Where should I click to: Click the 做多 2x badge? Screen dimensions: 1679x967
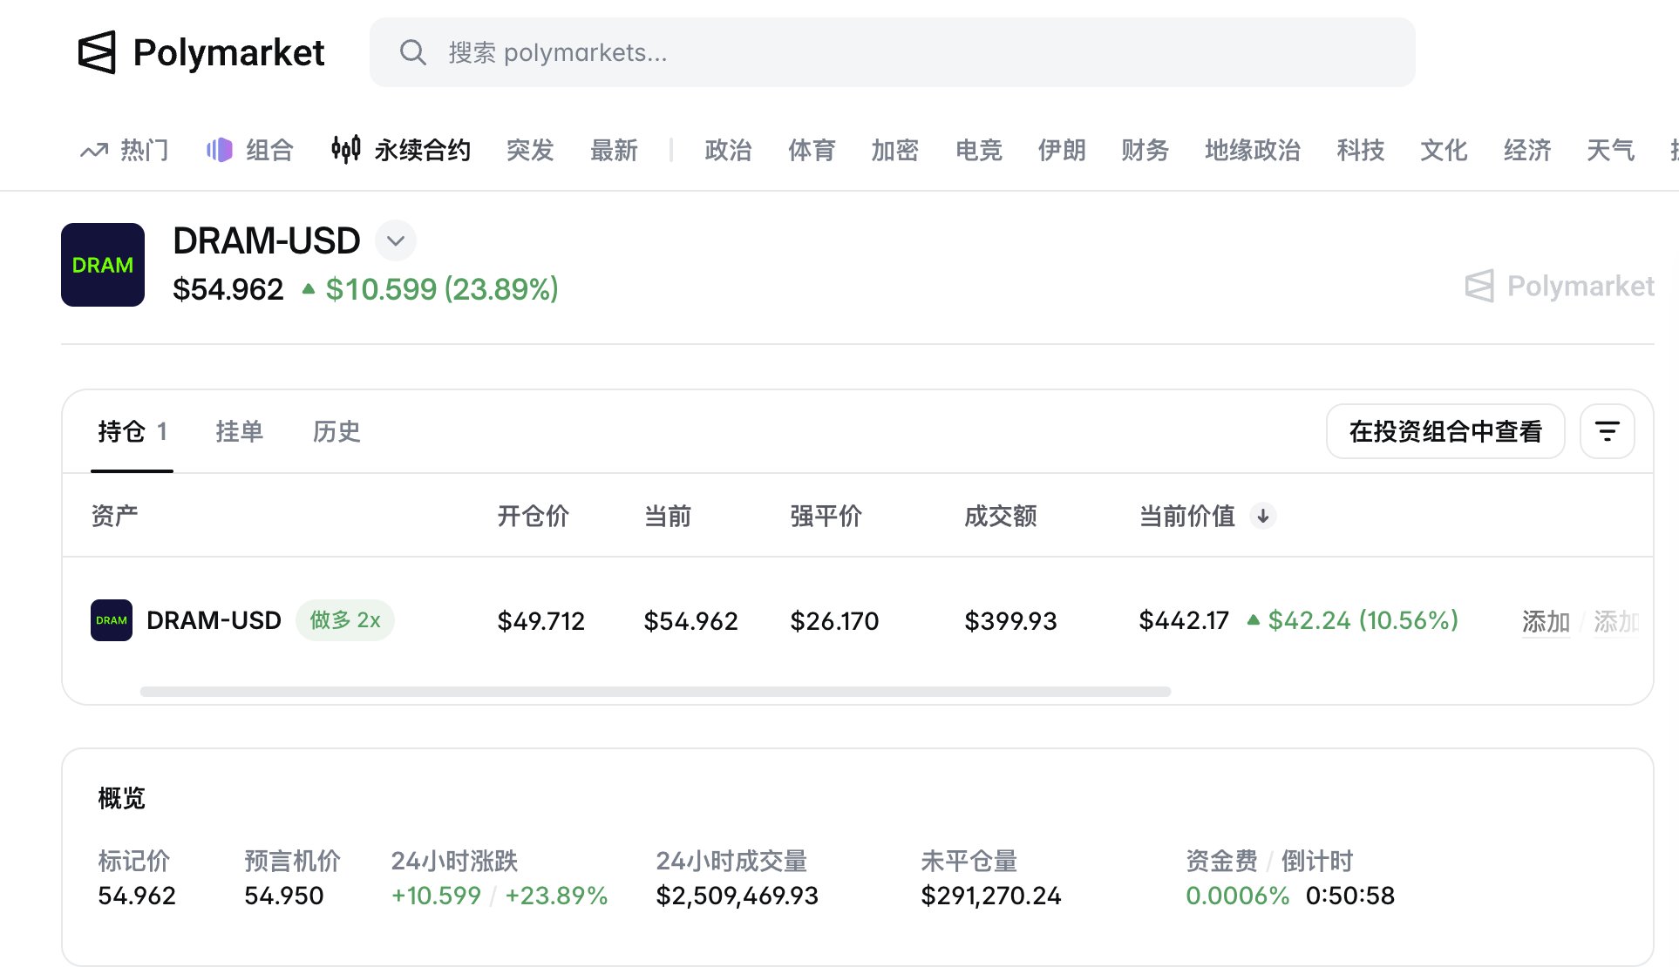(345, 620)
